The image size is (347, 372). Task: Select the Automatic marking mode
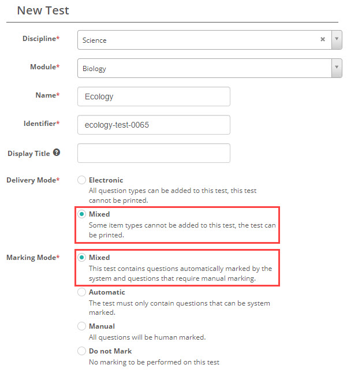tap(82, 292)
